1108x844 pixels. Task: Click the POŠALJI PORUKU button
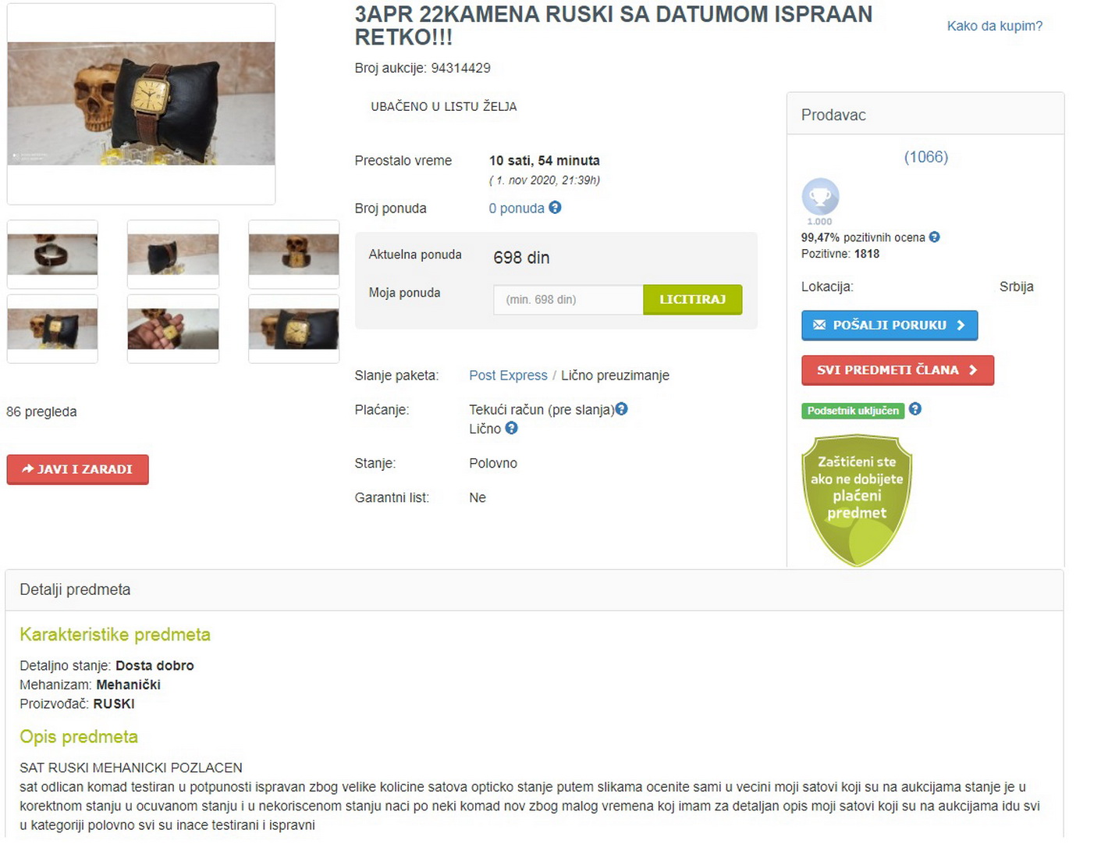(x=890, y=326)
